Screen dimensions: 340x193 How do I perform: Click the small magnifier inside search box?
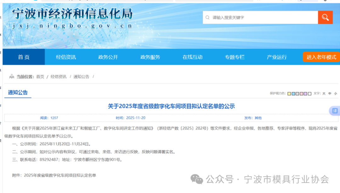pos(207,18)
